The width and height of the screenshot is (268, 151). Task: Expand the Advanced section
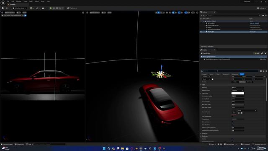pos(201,133)
